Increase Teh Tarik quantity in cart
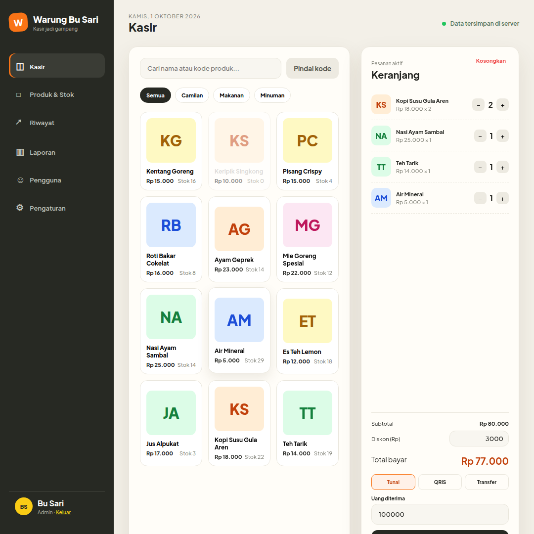The image size is (534, 534). click(503, 167)
